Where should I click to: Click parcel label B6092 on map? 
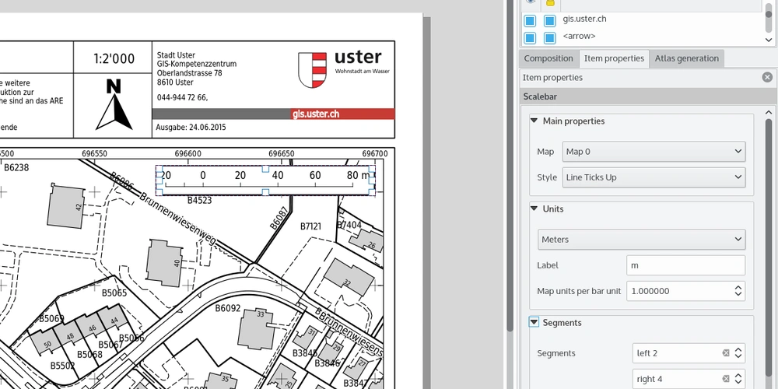click(x=228, y=308)
